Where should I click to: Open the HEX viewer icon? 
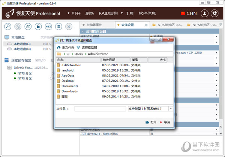tap(48, 26)
